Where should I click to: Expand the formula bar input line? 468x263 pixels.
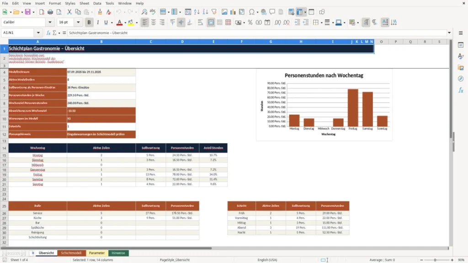tap(449, 33)
